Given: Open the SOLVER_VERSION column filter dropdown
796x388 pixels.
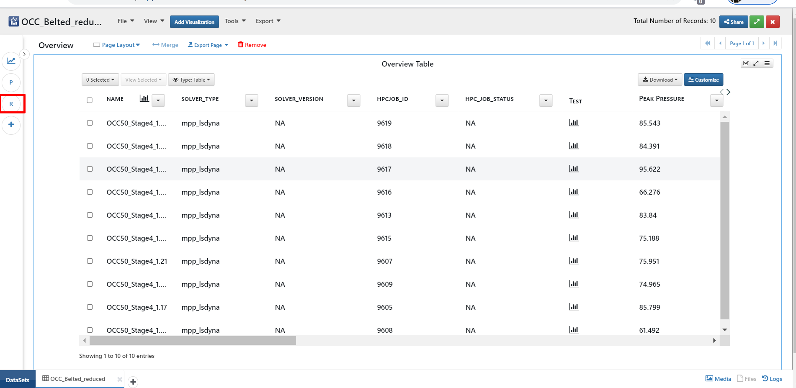Looking at the screenshot, I should pyautogui.click(x=354, y=100).
